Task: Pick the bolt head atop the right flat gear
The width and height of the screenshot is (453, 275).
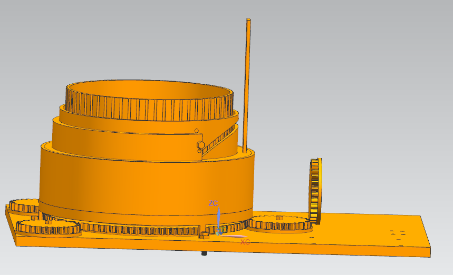Action: [279, 218]
